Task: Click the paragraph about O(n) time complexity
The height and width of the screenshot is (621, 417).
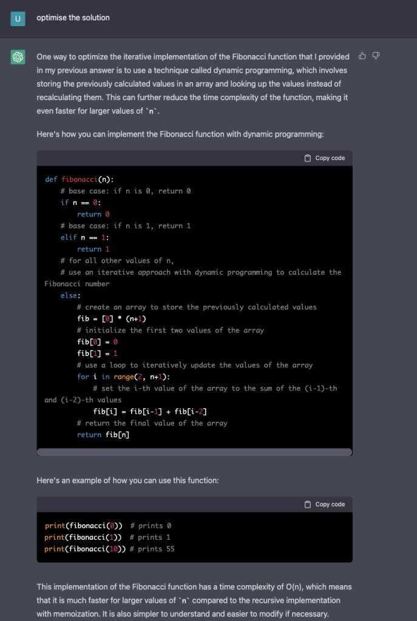Action: (x=194, y=600)
